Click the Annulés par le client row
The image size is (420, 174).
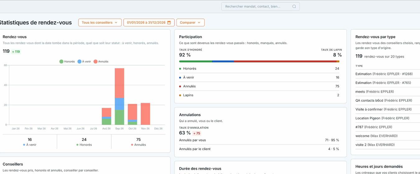pyautogui.click(x=259, y=149)
